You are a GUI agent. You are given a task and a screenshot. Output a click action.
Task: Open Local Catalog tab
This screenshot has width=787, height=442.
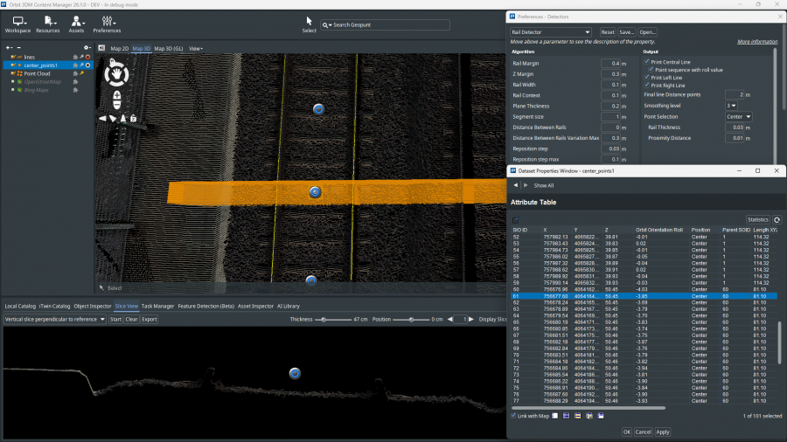click(20, 307)
